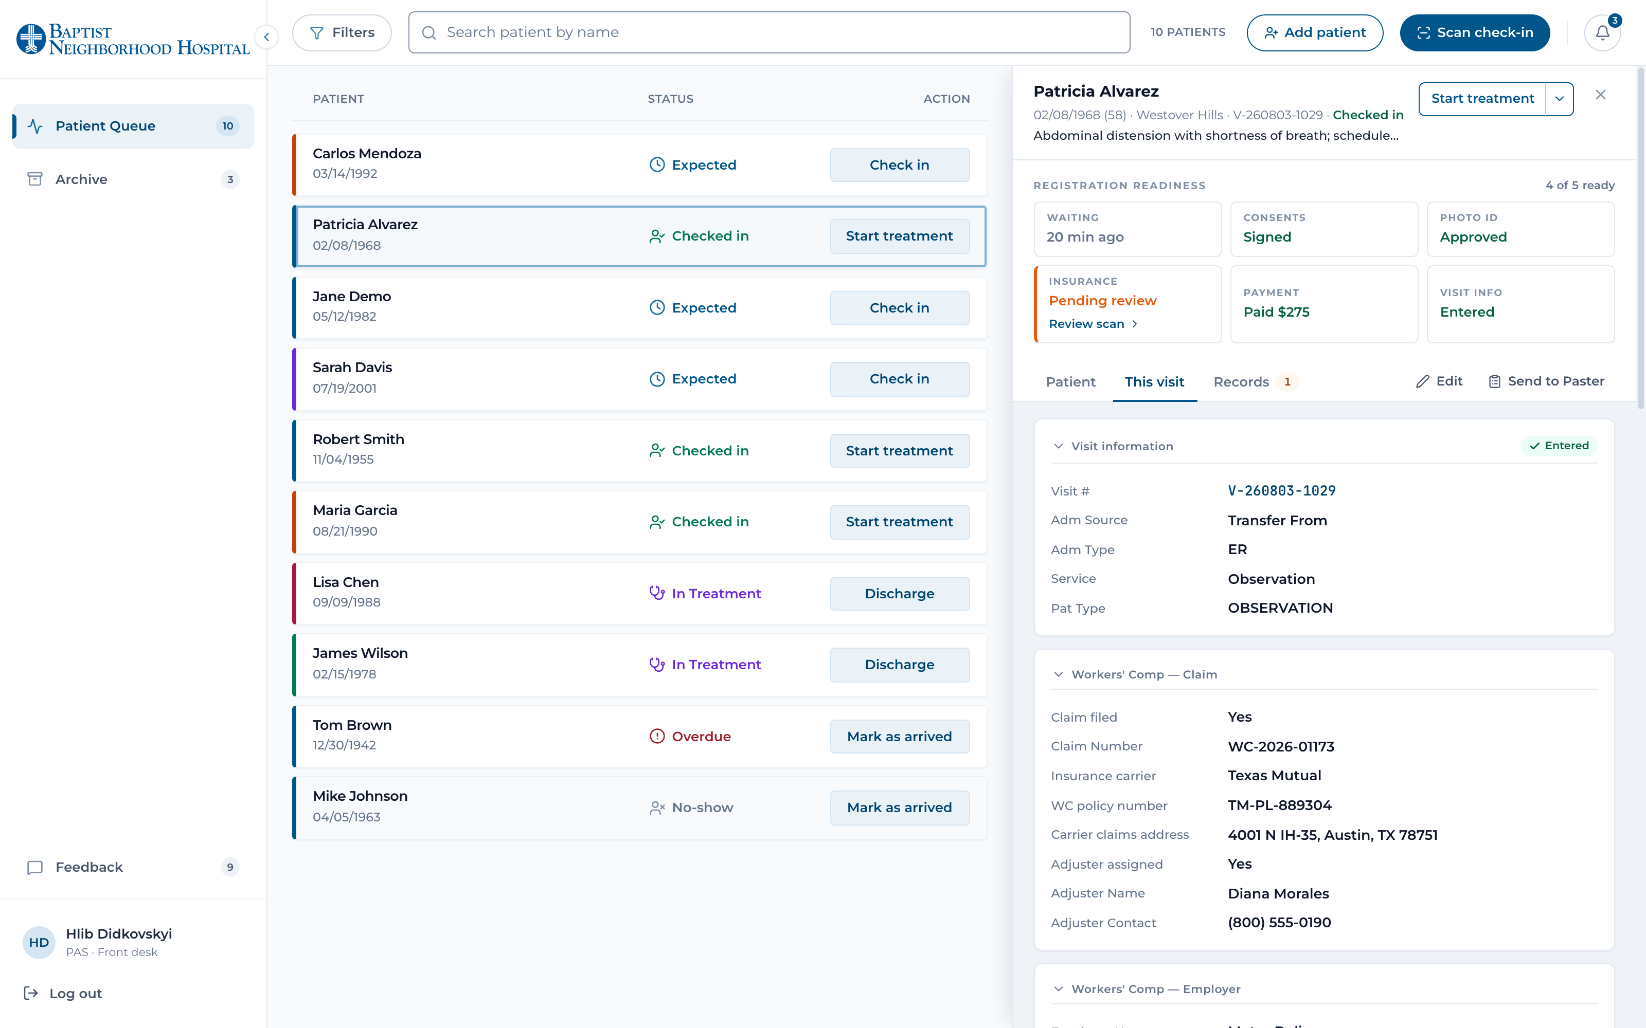Click the Feedback speech bubble icon
Viewport: 1646px width, 1028px height.
click(34, 867)
